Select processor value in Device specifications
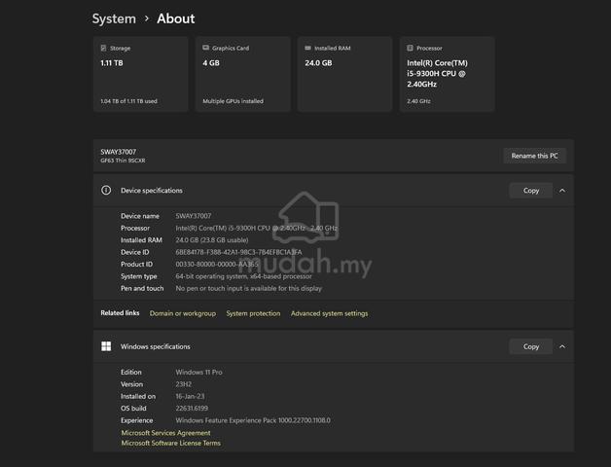This screenshot has width=611, height=467. pyautogui.click(x=257, y=228)
